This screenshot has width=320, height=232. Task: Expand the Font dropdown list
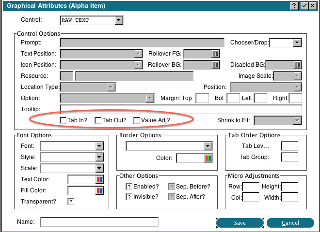click(99, 146)
